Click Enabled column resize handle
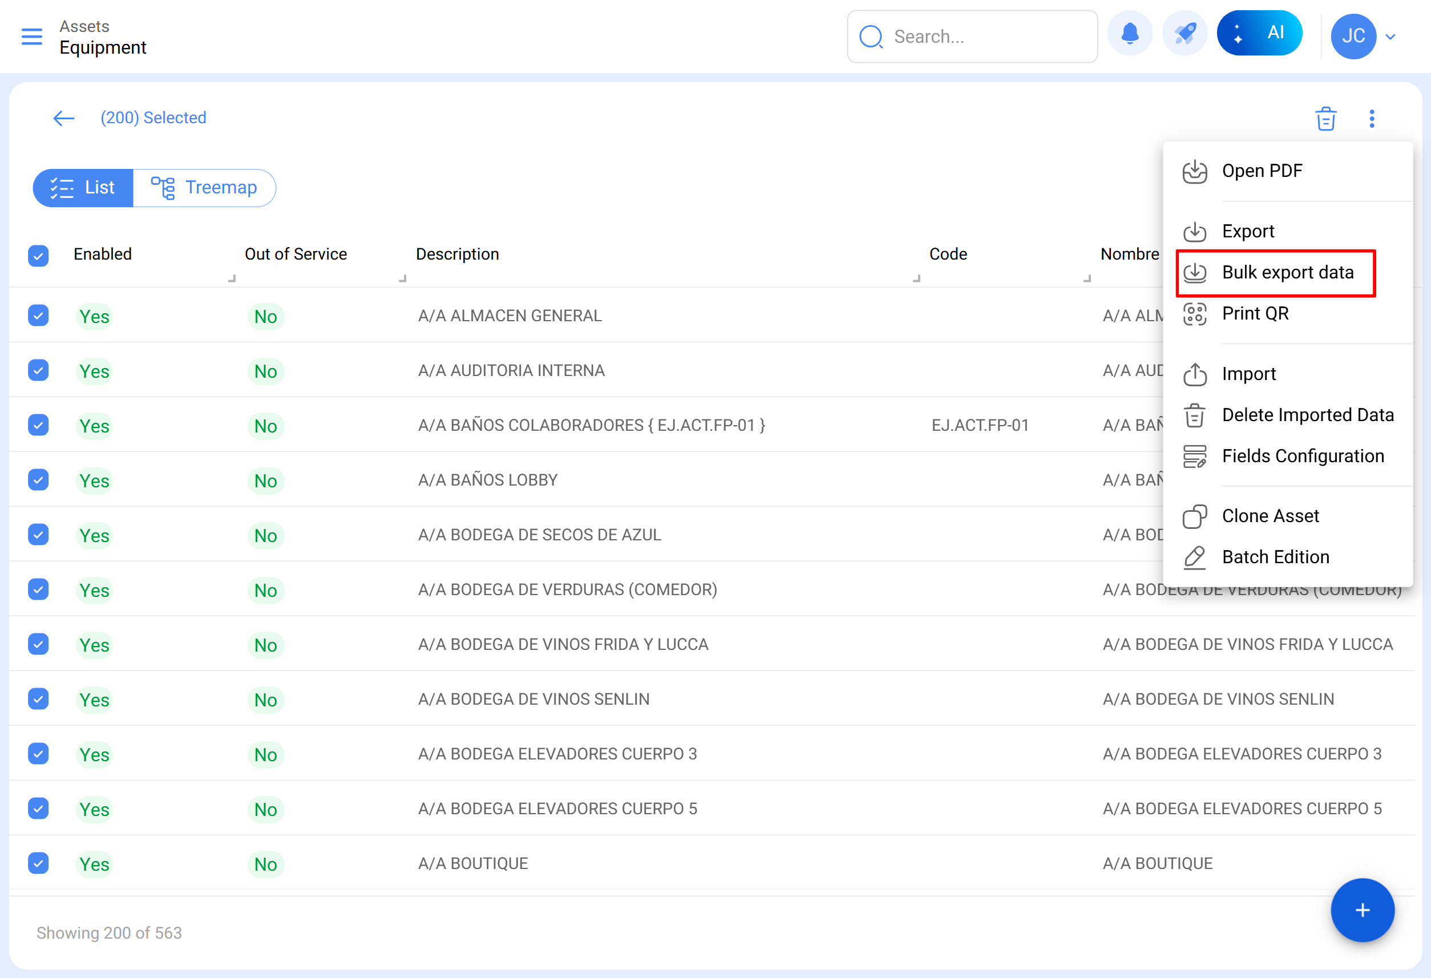The width and height of the screenshot is (1431, 978). tap(232, 279)
